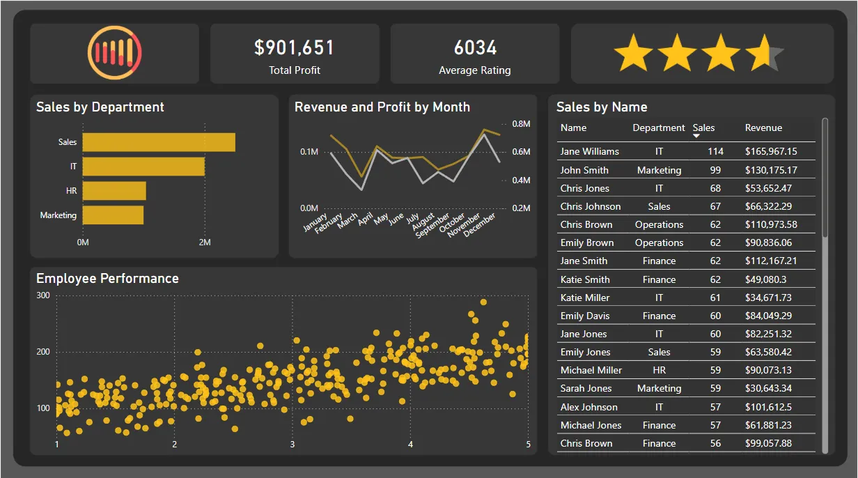Click the HR bar in Sales by Department
The height and width of the screenshot is (478, 858).
(x=114, y=191)
